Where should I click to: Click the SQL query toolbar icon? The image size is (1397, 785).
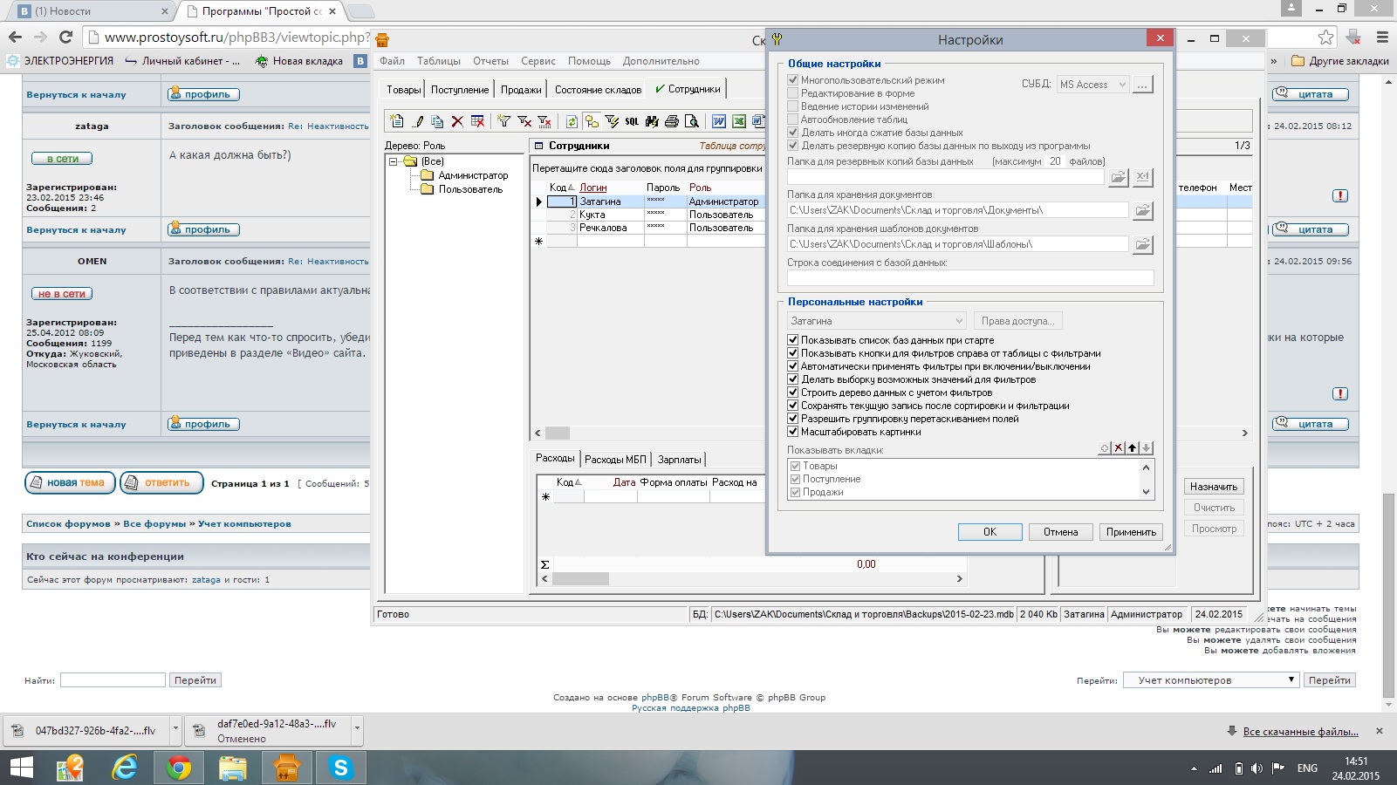coord(632,121)
